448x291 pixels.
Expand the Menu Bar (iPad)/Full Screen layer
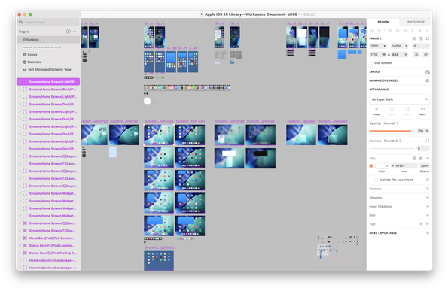20,238
